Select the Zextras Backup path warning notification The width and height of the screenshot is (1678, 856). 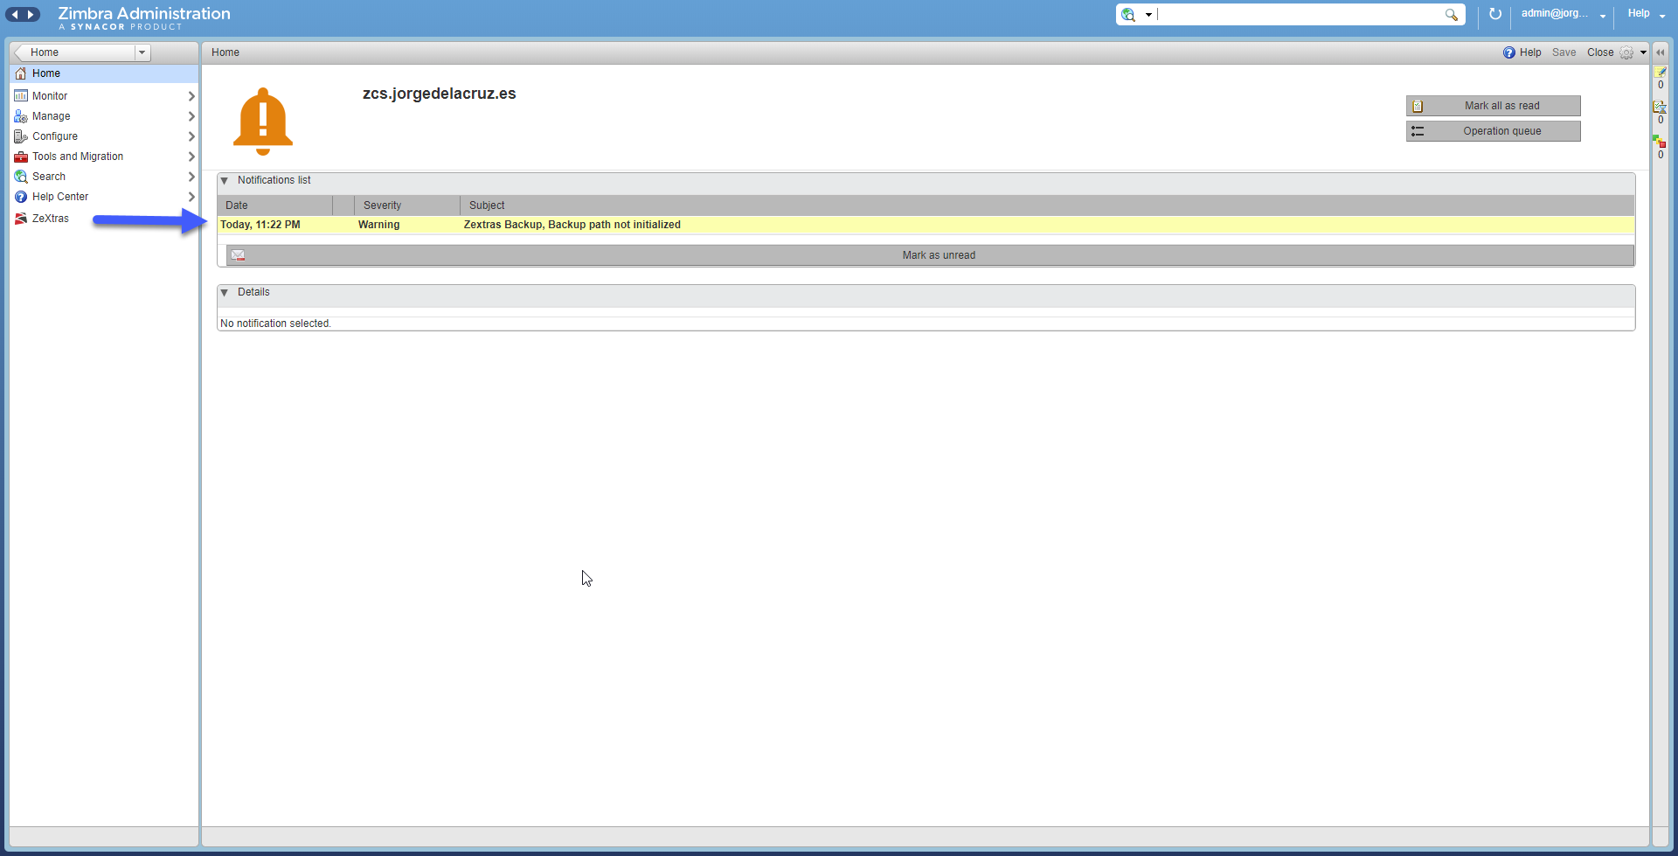pos(926,225)
